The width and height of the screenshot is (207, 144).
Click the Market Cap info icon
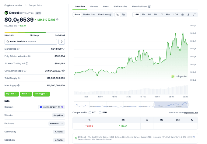pyautogui.click(x=18, y=49)
